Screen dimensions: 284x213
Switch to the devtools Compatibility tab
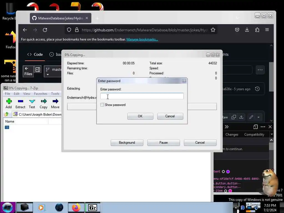click(x=254, y=135)
